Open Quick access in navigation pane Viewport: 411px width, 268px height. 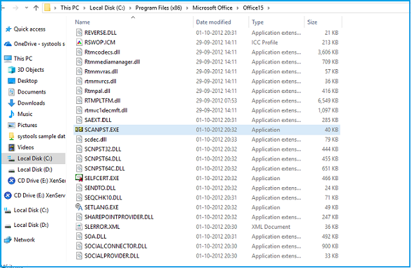tap(30, 29)
